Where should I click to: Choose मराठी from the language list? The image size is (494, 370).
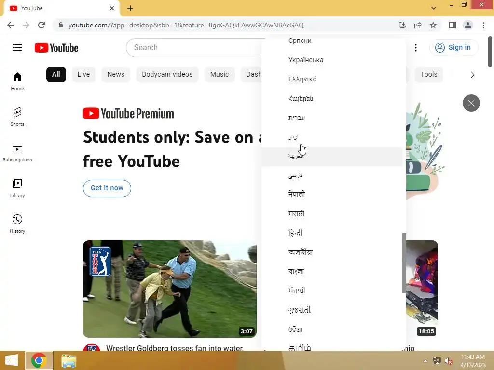tap(332, 214)
